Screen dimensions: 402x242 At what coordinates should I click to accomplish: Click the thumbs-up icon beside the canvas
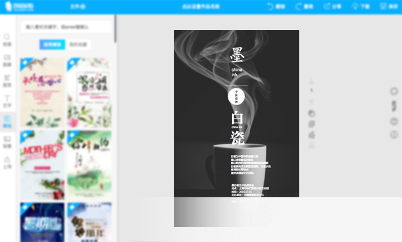coord(312,135)
